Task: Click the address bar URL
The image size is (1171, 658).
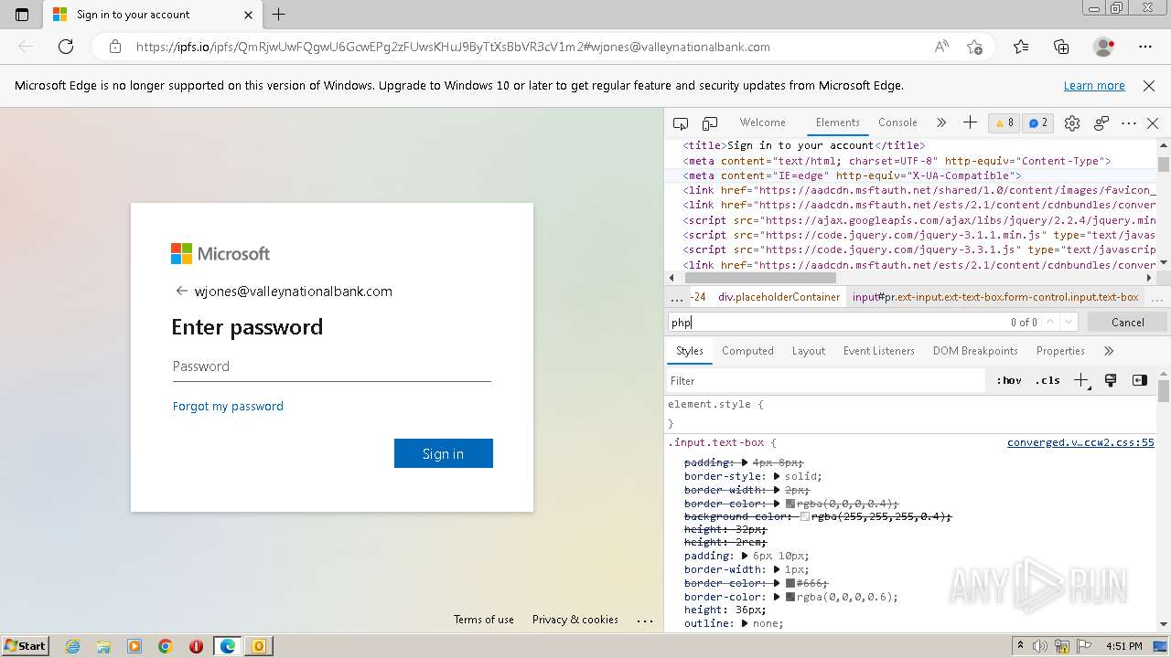Action: pos(453,47)
